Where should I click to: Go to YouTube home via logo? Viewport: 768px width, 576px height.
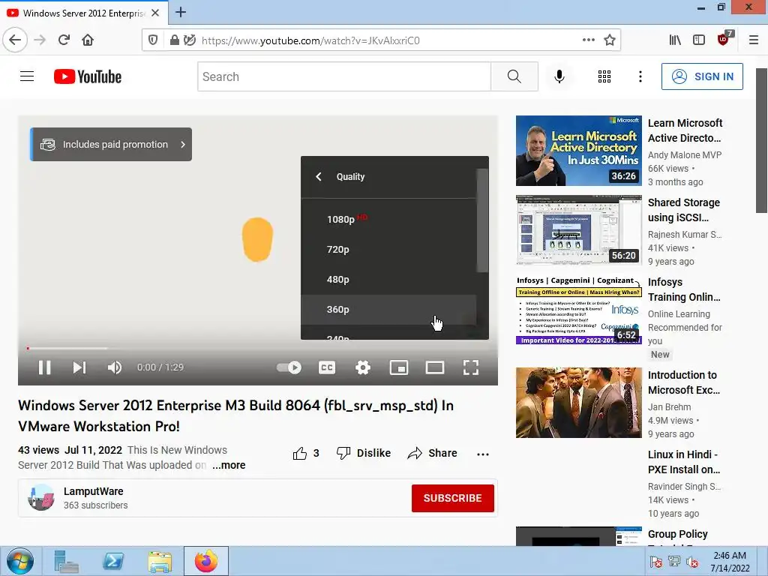pyautogui.click(x=88, y=76)
